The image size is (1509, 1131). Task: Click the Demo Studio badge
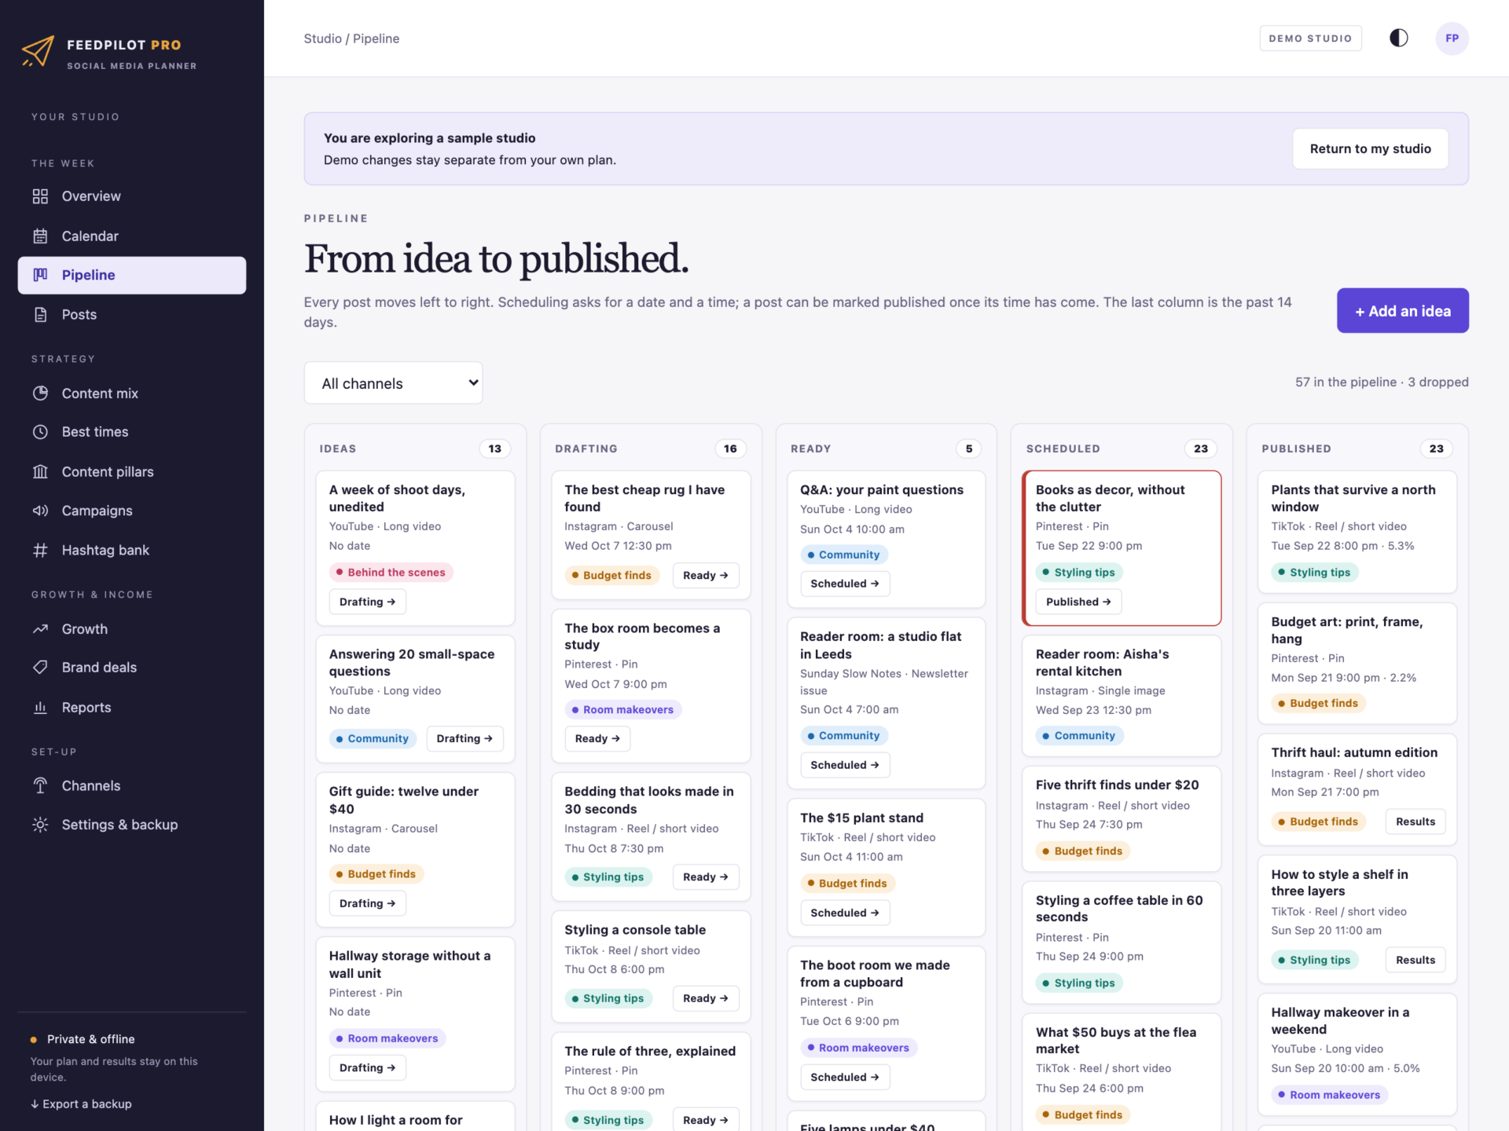(x=1310, y=38)
